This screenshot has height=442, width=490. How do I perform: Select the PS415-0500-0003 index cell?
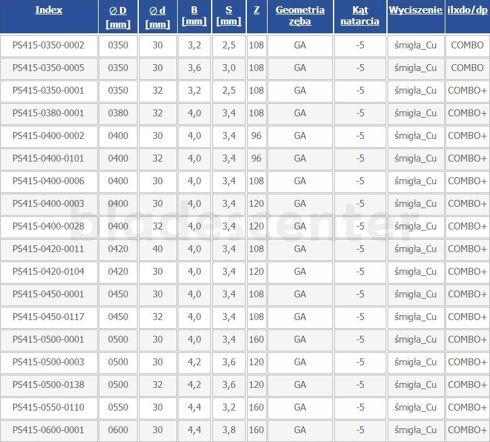coord(48,362)
